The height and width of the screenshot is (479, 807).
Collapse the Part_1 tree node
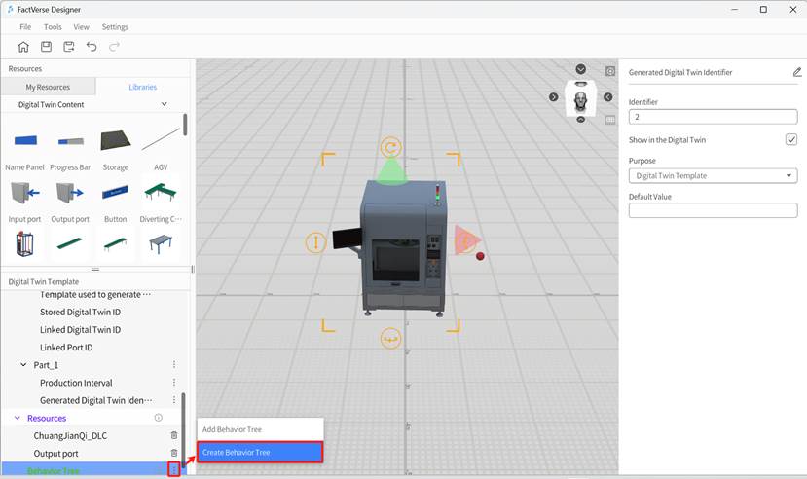(23, 365)
